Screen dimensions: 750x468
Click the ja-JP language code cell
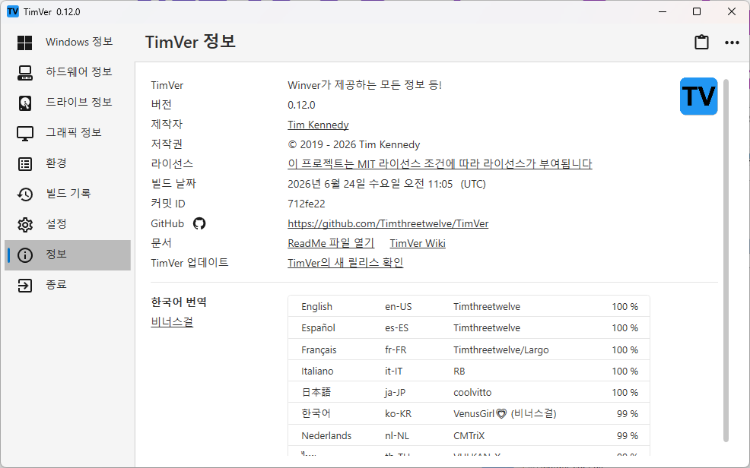pyautogui.click(x=395, y=393)
